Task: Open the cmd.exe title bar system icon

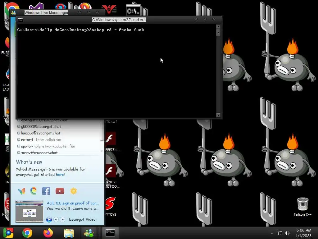Action: [20, 20]
